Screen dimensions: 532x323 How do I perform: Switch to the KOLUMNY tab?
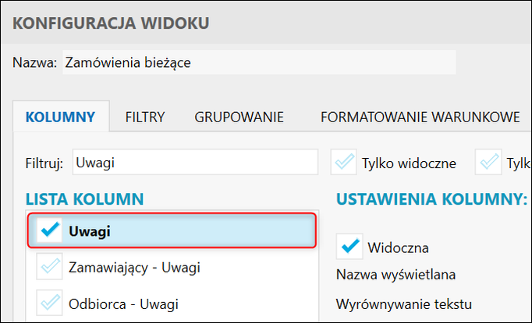[61, 118]
